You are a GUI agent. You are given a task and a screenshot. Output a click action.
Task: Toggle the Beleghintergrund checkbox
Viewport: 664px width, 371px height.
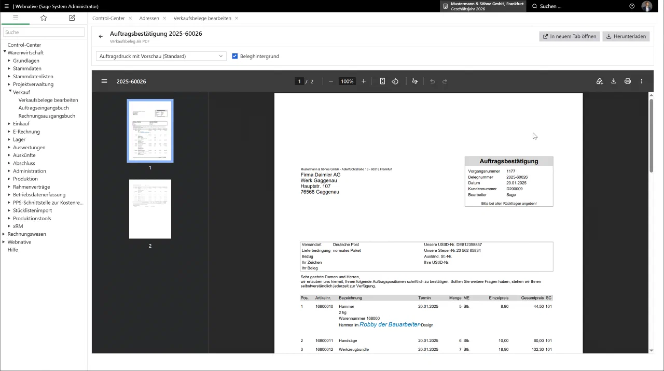click(234, 56)
